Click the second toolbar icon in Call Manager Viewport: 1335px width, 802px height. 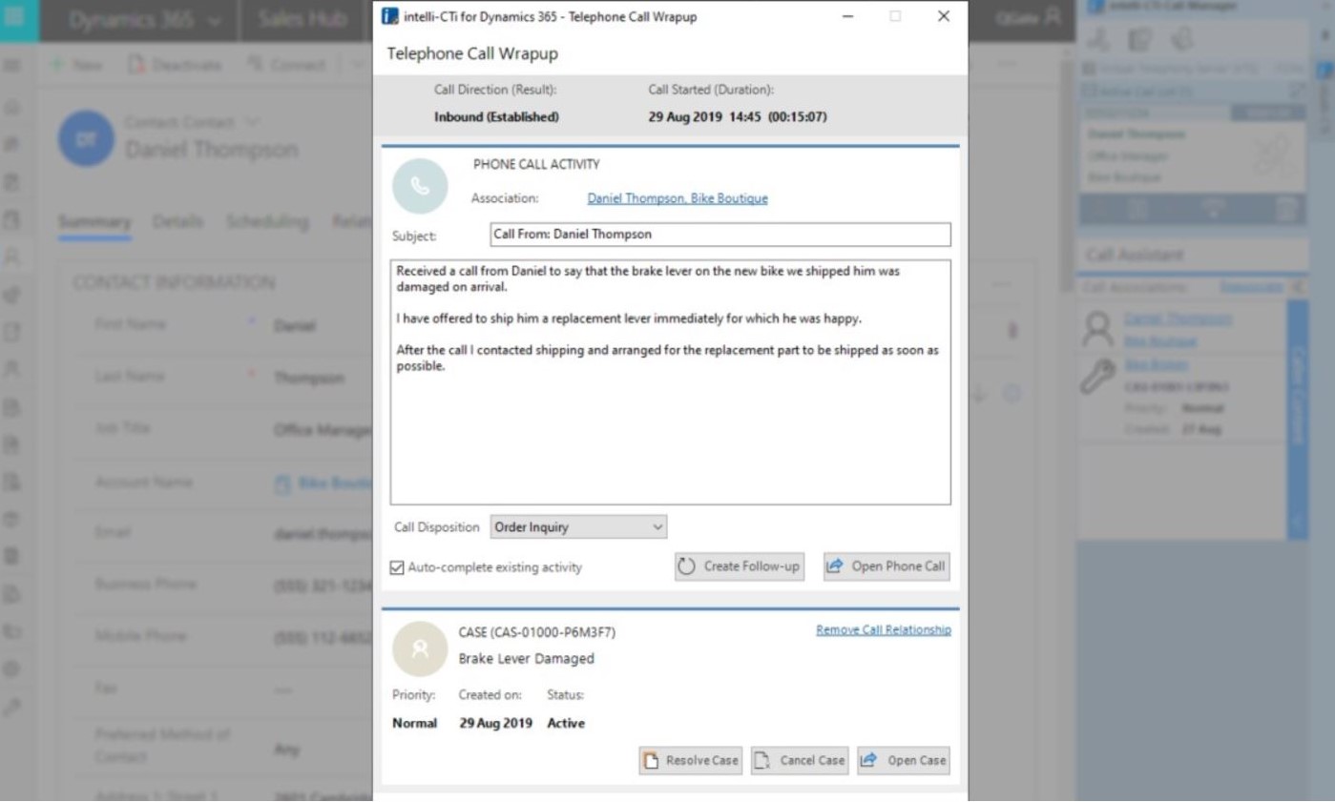[1141, 39]
